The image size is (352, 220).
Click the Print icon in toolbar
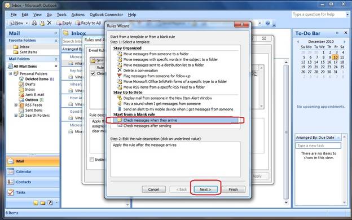34,23
